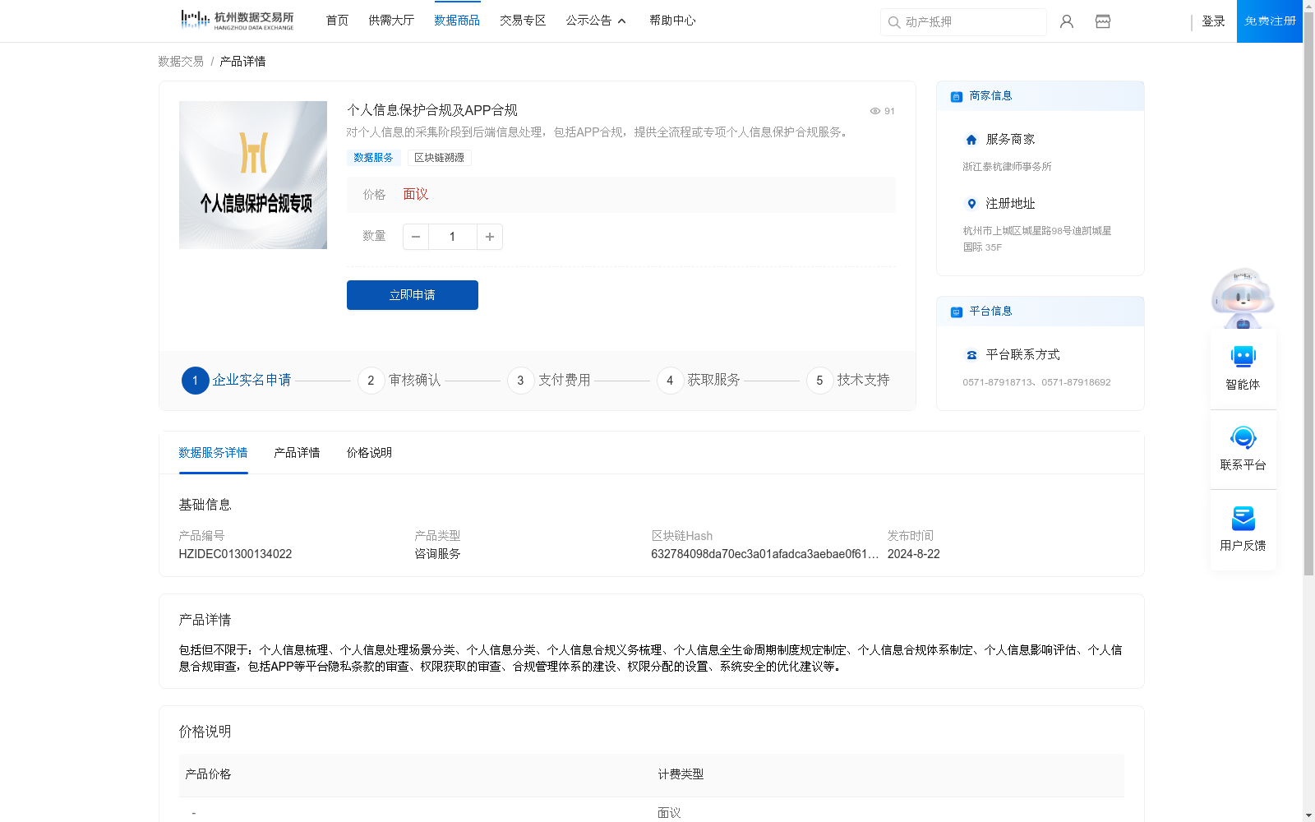Click the 立即申请 button

pos(413,295)
